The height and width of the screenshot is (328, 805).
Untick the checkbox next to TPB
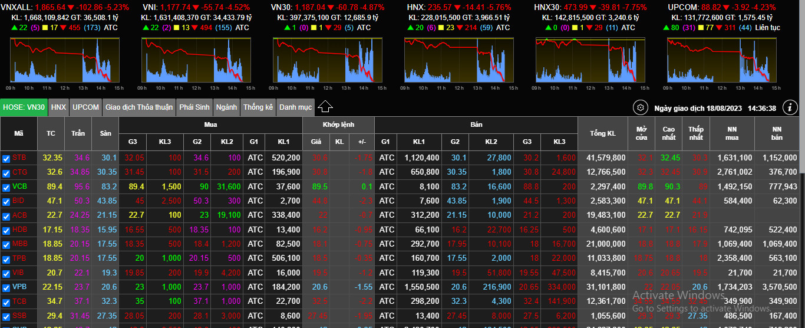pyautogui.click(x=6, y=258)
